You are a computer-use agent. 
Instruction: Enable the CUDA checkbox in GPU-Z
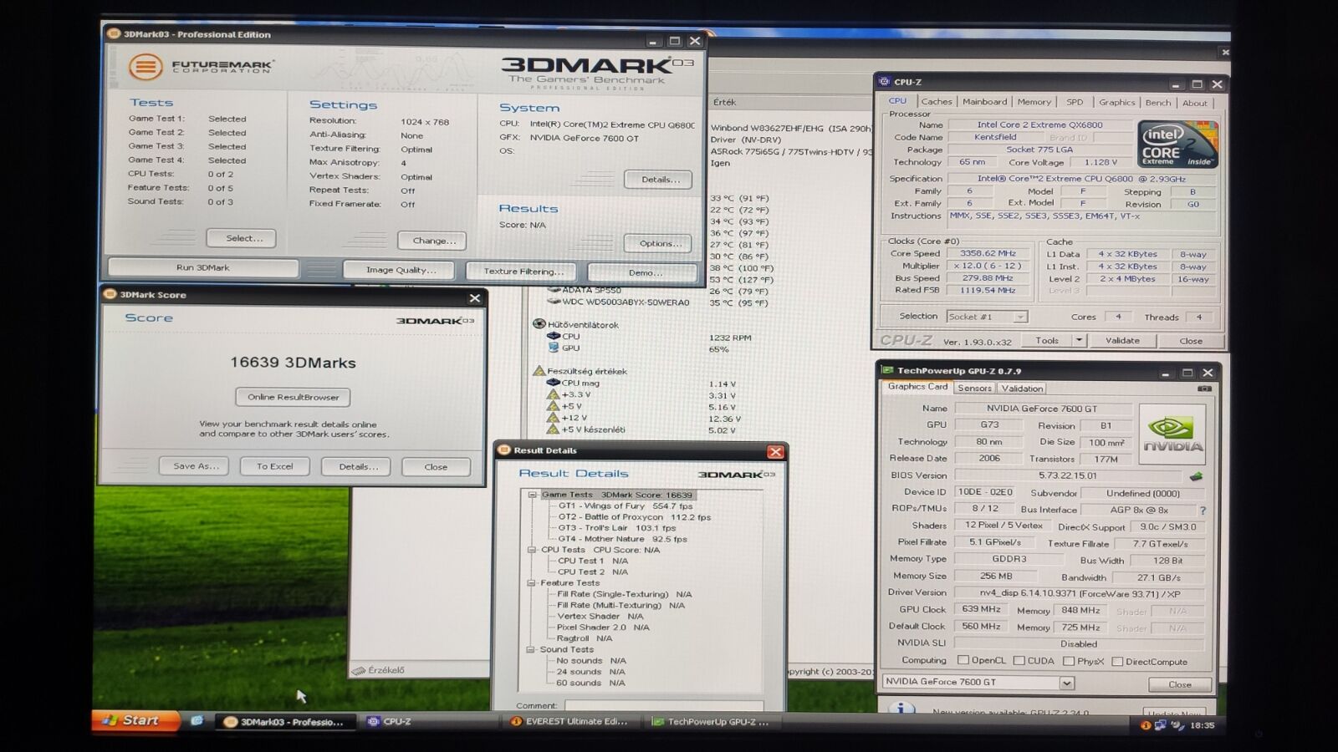coord(1019,661)
